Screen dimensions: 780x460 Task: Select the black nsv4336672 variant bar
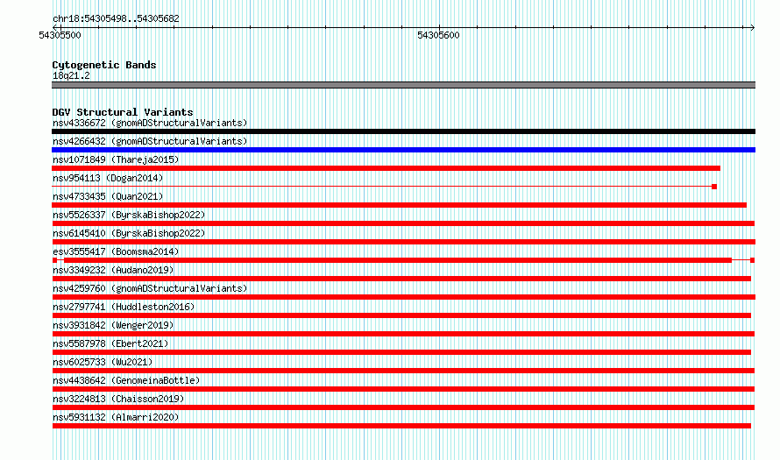coord(403,131)
